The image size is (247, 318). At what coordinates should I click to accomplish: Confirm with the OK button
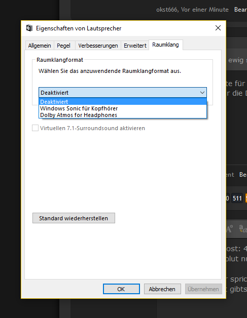121,289
